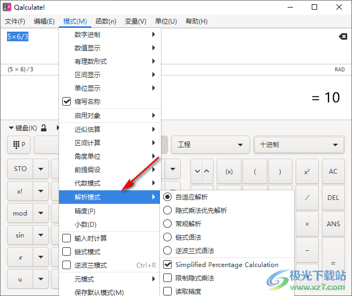
Task: Select 常规解析 radio option
Action: 167,224
